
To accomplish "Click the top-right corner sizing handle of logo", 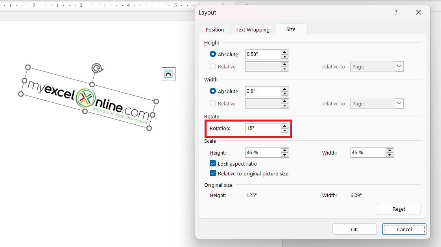I will pos(156,101).
